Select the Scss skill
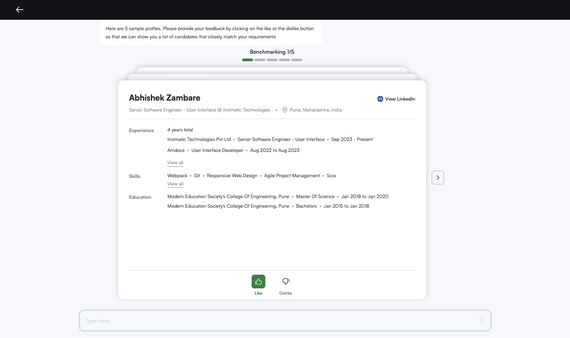The height and width of the screenshot is (338, 570). pos(331,175)
